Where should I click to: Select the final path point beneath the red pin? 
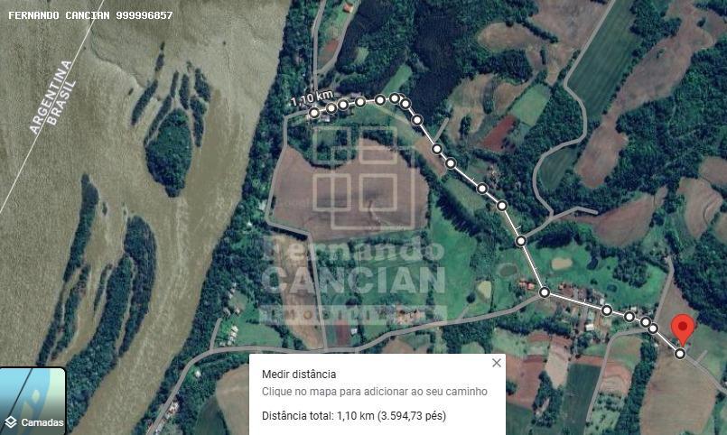pos(680,354)
